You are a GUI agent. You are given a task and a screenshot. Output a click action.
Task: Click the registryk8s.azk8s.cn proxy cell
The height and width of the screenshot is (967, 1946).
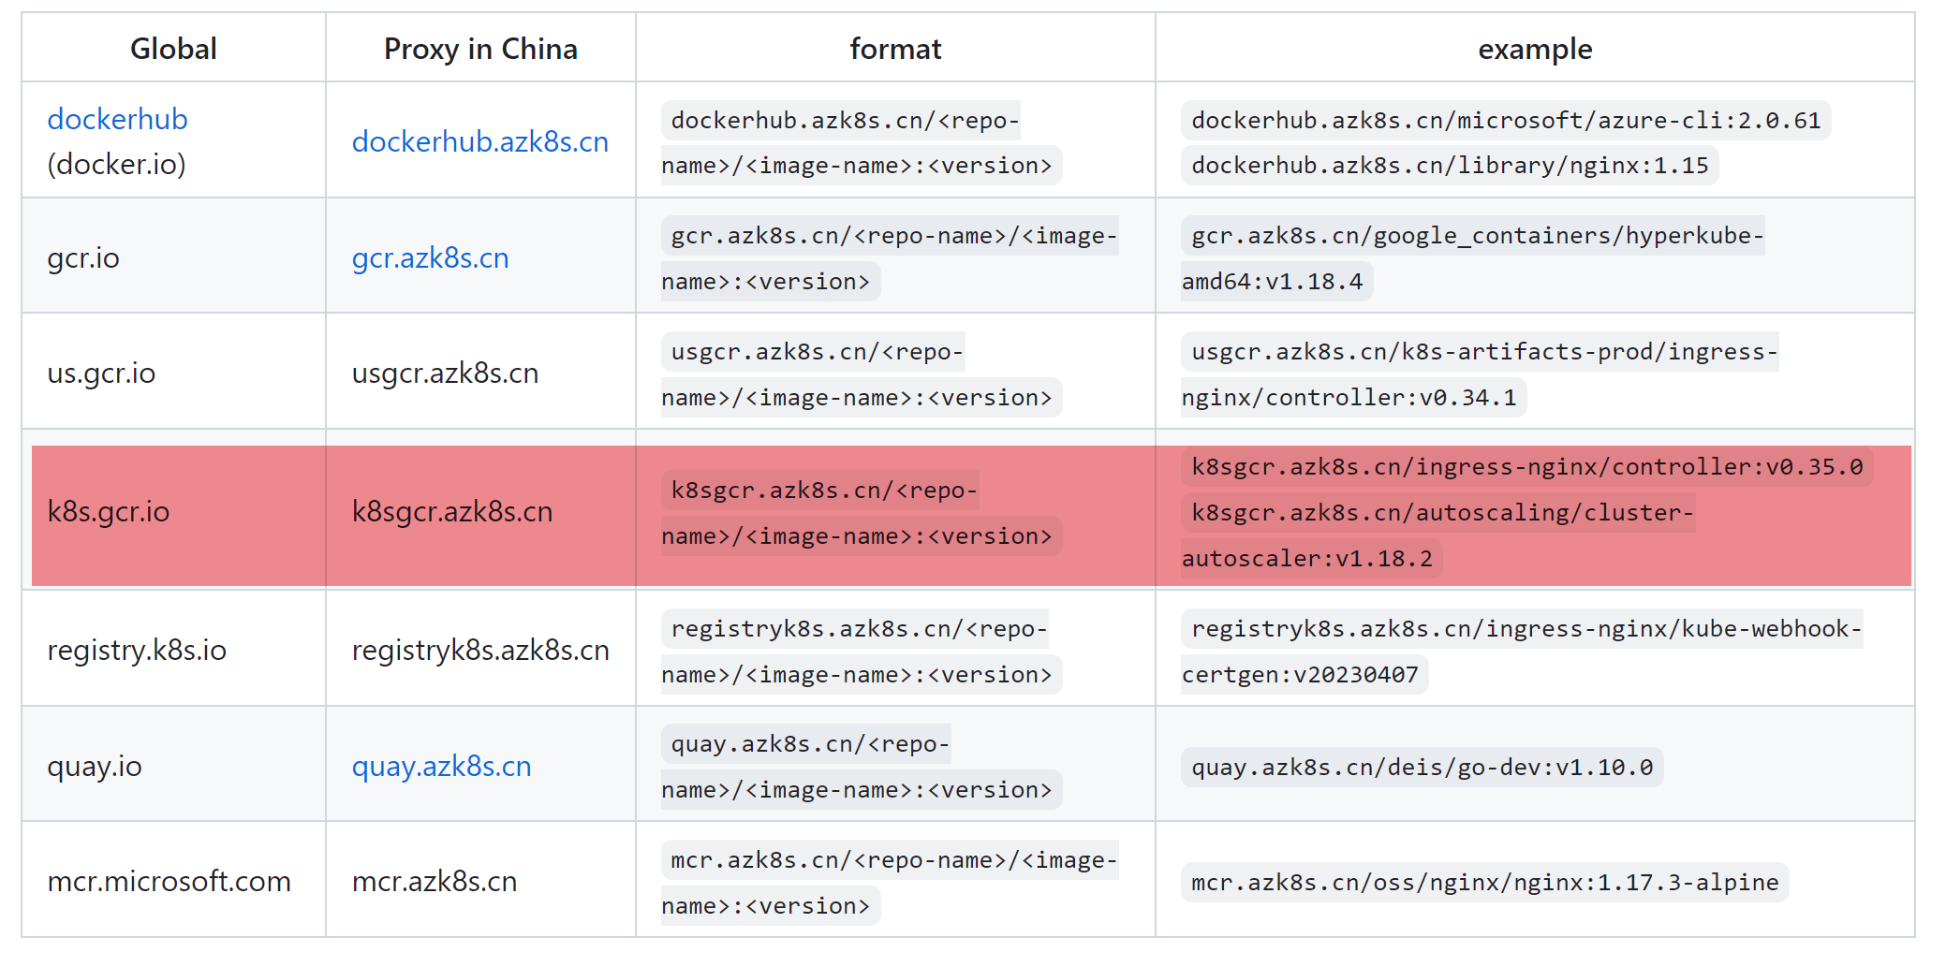pos(480,650)
